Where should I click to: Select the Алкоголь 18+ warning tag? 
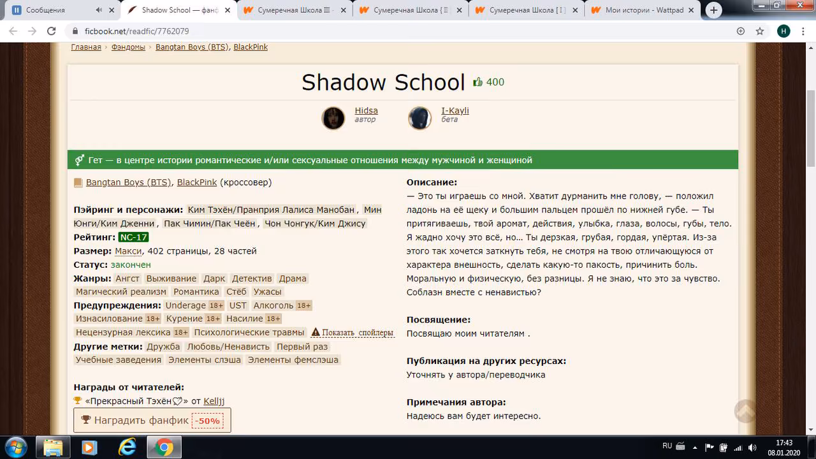point(282,305)
